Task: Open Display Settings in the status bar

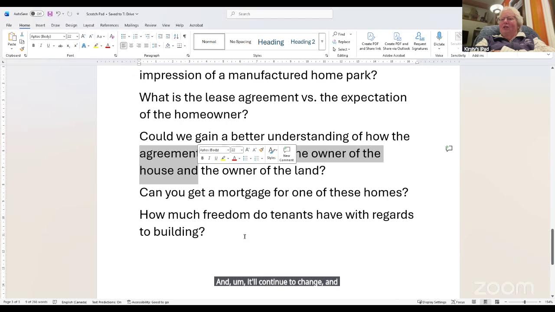Action: pos(432,302)
